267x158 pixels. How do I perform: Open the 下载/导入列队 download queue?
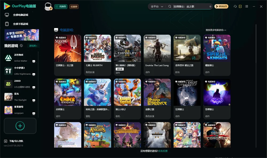(14, 141)
